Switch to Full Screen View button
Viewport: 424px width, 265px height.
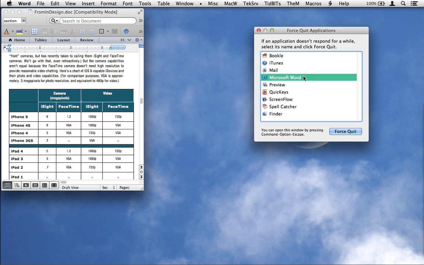pyautogui.click(x=54, y=185)
